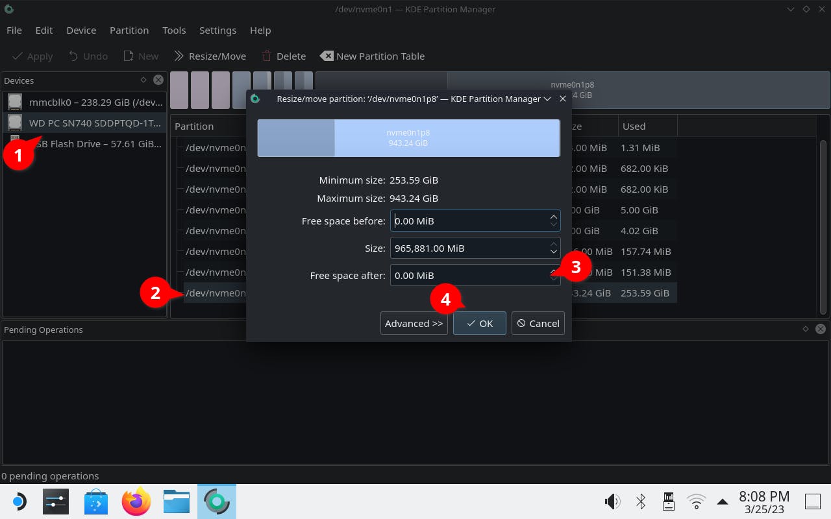Viewport: 831px width, 519px height.
Task: Increase Size value with up arrow
Action: [x=553, y=243]
